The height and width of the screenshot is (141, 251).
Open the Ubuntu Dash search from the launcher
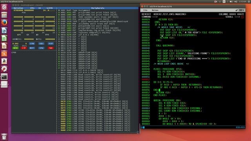(4, 7)
